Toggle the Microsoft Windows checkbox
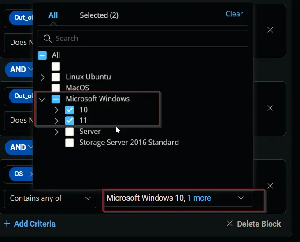This screenshot has width=300, height=242. pyautogui.click(x=56, y=99)
